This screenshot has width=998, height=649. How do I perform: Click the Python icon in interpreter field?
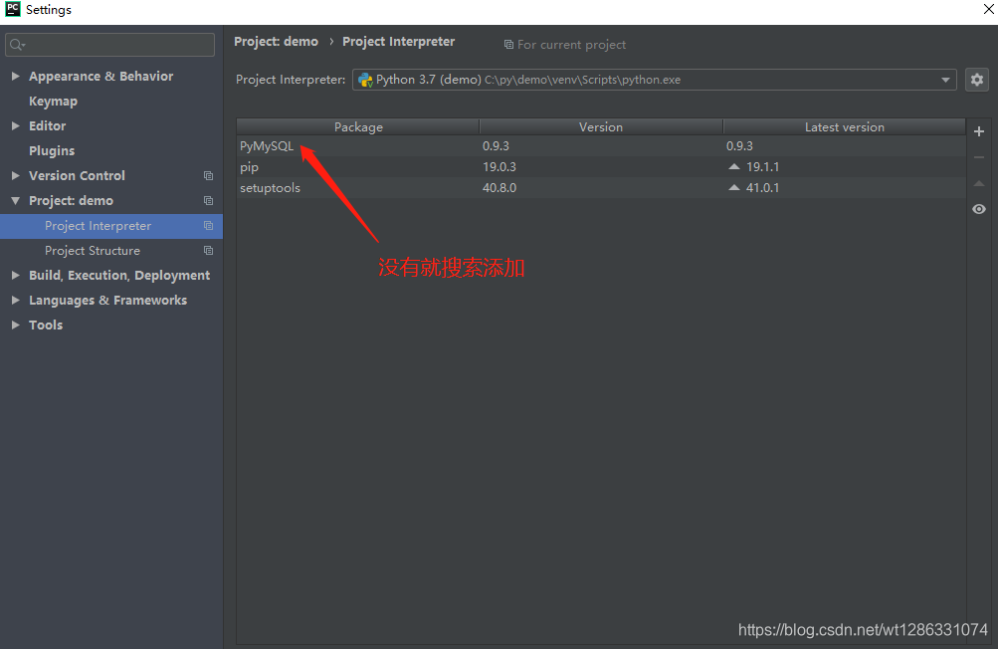click(x=365, y=80)
